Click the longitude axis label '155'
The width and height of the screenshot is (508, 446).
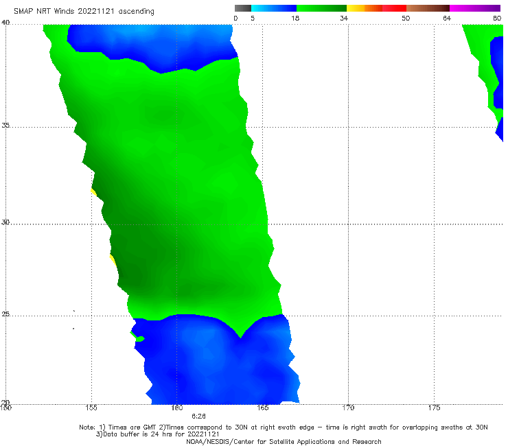(91, 408)
